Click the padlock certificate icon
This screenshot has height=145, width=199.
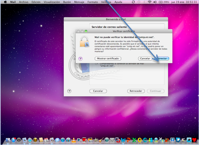84,41
